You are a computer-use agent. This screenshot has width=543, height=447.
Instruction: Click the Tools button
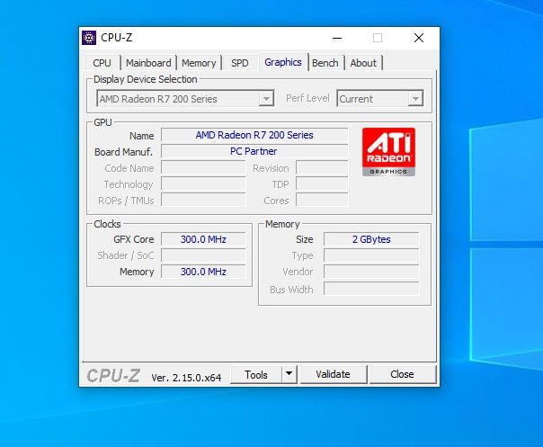pyautogui.click(x=256, y=374)
